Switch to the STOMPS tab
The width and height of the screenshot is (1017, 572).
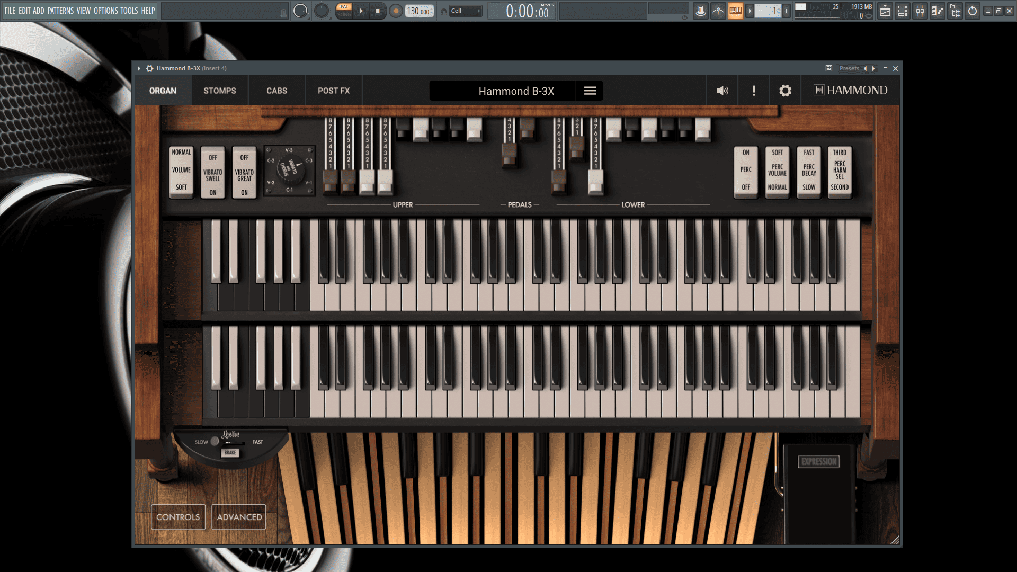[x=220, y=91]
